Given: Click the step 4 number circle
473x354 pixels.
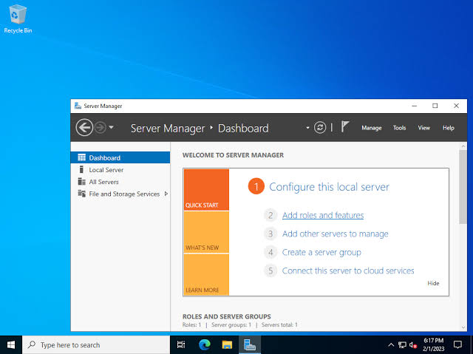Looking at the screenshot, I should click(x=270, y=253).
